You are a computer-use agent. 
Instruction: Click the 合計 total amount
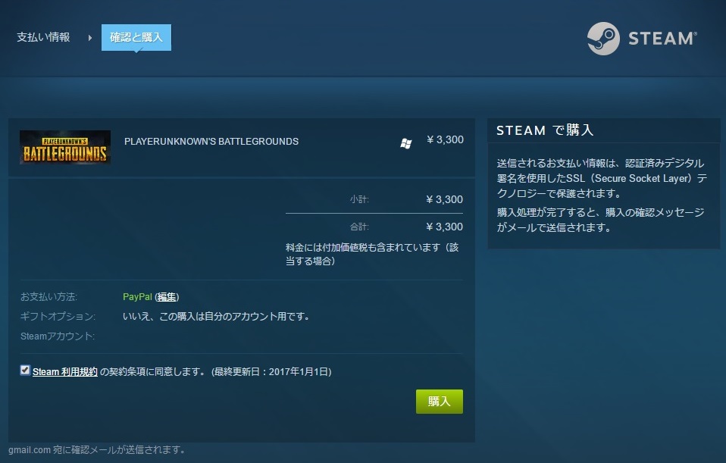(445, 227)
